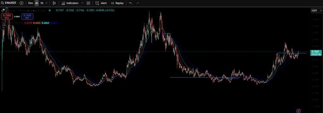The width and height of the screenshot is (323, 113).
Task: Switch to the 1h timeframe
Action: tap(42, 3)
